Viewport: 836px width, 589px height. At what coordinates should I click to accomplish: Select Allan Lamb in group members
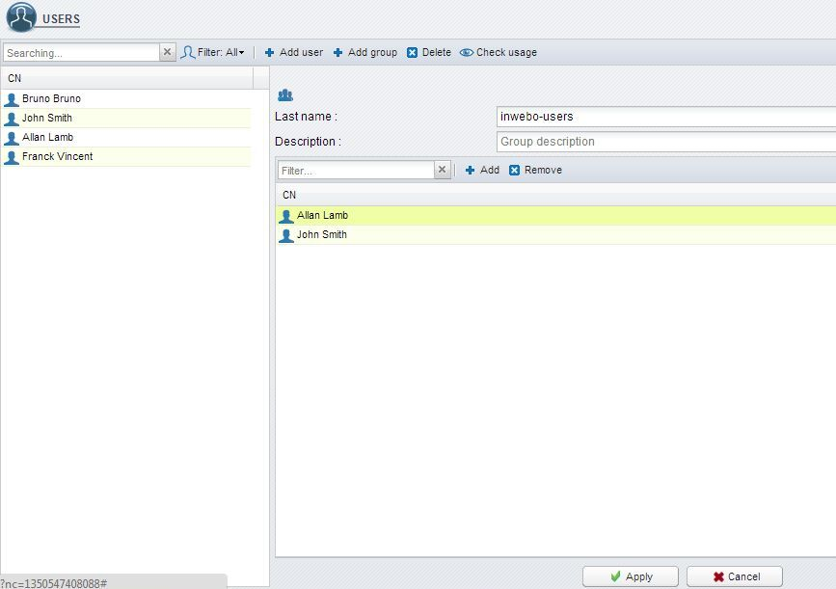pyautogui.click(x=322, y=216)
